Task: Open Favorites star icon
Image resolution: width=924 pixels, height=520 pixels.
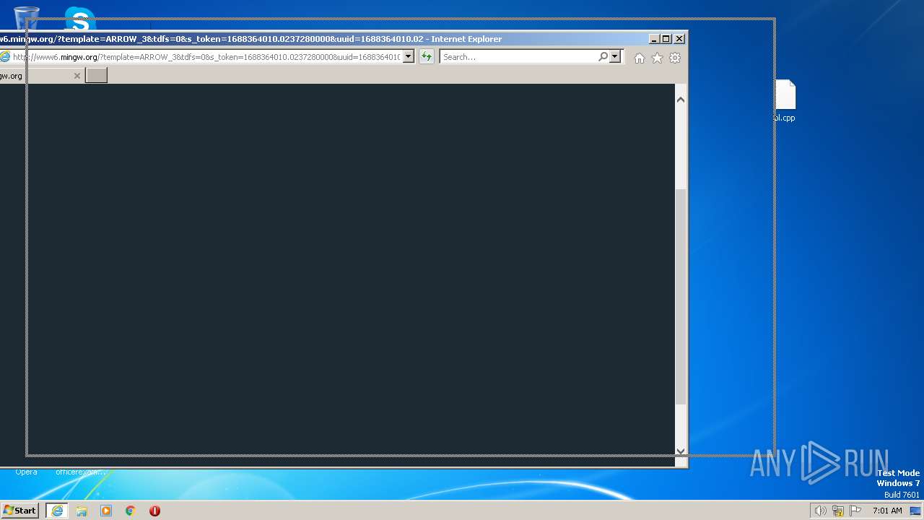Action: pyautogui.click(x=657, y=58)
